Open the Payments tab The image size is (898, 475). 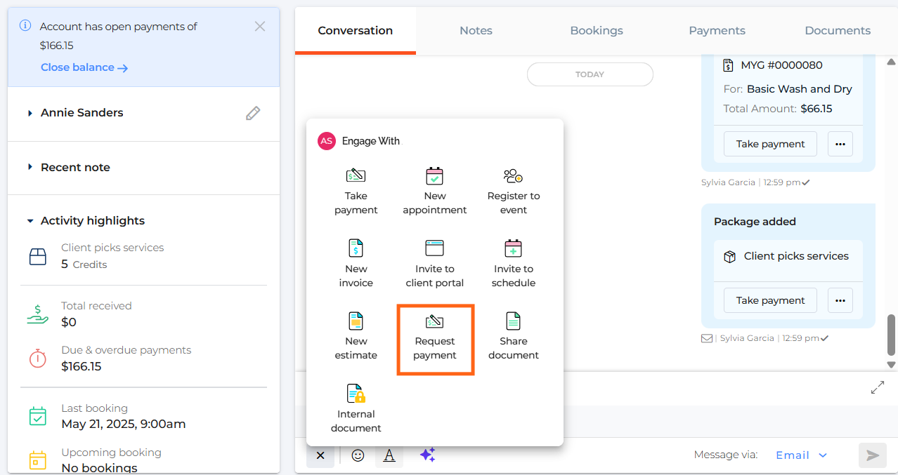[x=717, y=31]
